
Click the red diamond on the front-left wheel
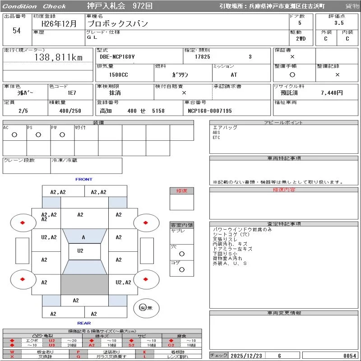[23, 222]
